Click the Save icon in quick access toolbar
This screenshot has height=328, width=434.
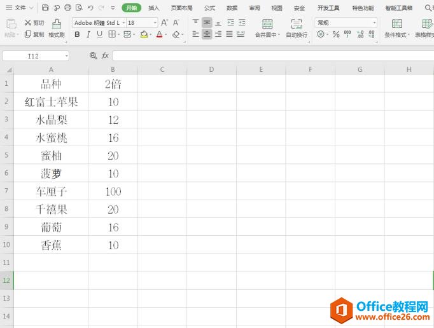pyautogui.click(x=45, y=8)
